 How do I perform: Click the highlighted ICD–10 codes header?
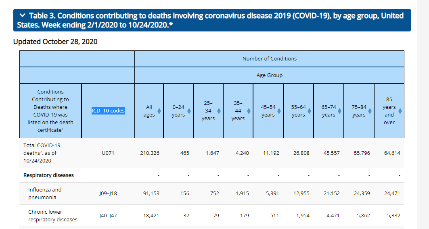[108, 111]
